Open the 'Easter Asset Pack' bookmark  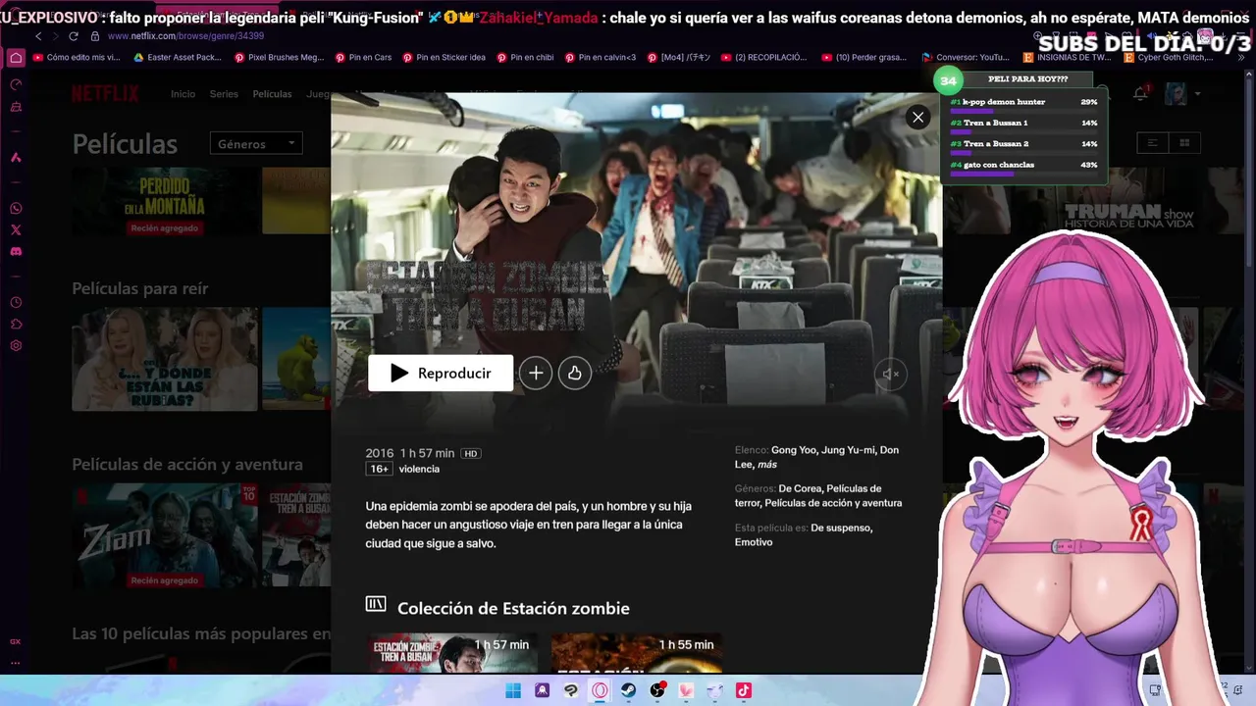point(177,58)
